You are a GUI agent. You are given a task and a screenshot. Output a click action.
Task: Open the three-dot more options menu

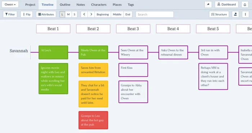click(245, 14)
